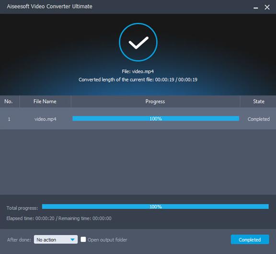The width and height of the screenshot is (276, 254).
Task: Click the video.mp4 row progress bar
Action: [156, 119]
